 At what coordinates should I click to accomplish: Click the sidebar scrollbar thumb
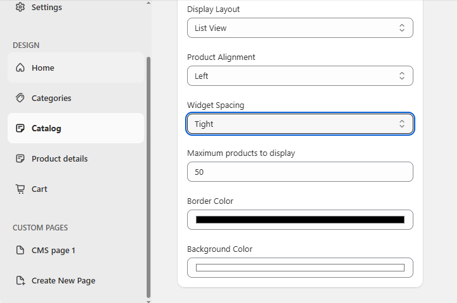(x=149, y=177)
